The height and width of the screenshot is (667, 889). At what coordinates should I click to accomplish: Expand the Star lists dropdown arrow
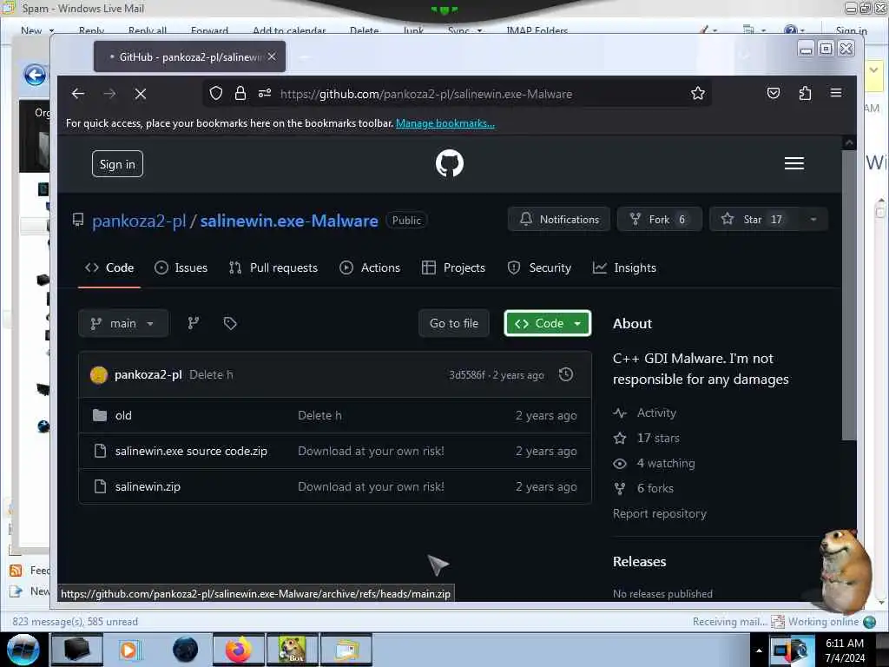pos(813,220)
